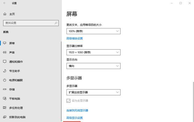The width and height of the screenshot is (194, 122).
Task: Click the 更改文本、应用等项目的大小 label
Action: coord(84,25)
